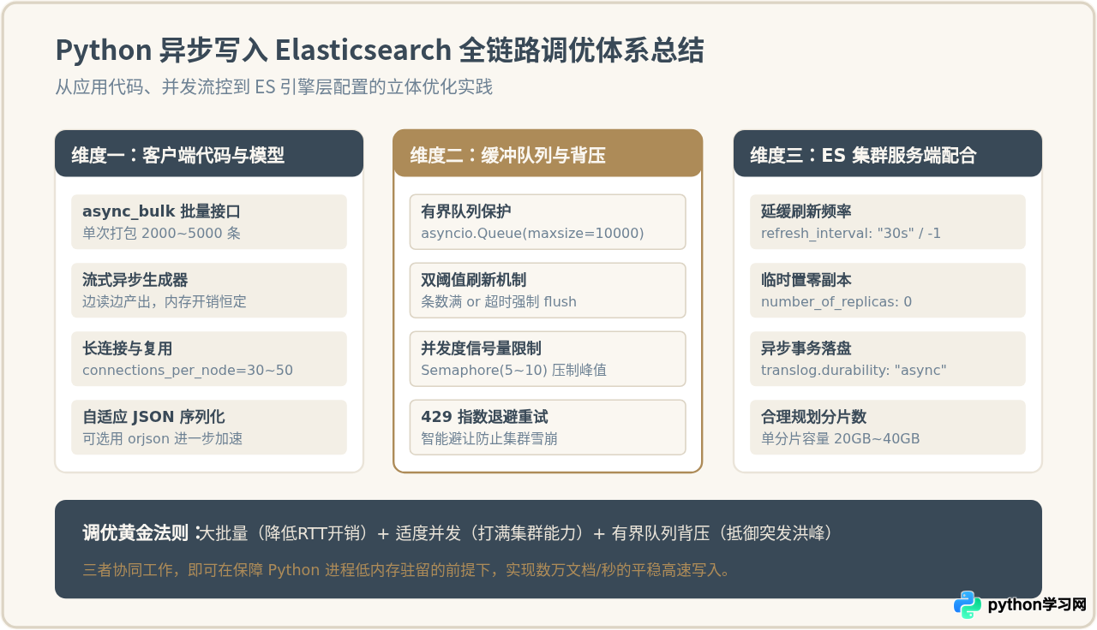The width and height of the screenshot is (1097, 630).
Task: Click the setting "number_of_replicas: 0"
Action: [836, 301]
